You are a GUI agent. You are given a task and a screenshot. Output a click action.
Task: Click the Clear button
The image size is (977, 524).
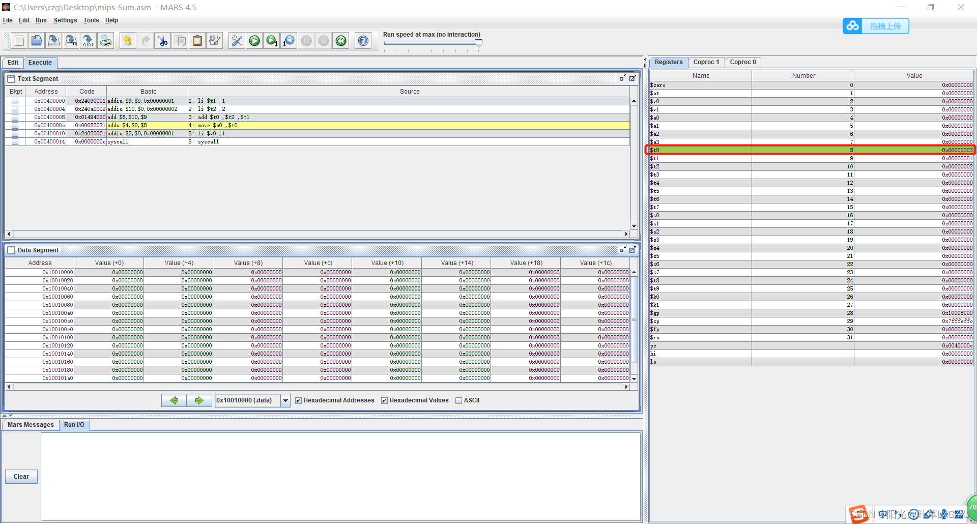pos(21,477)
